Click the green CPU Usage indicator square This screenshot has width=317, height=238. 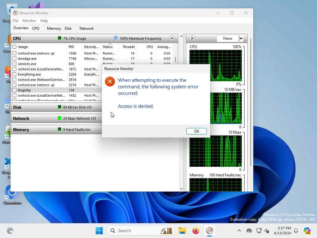pyautogui.click(x=59, y=38)
